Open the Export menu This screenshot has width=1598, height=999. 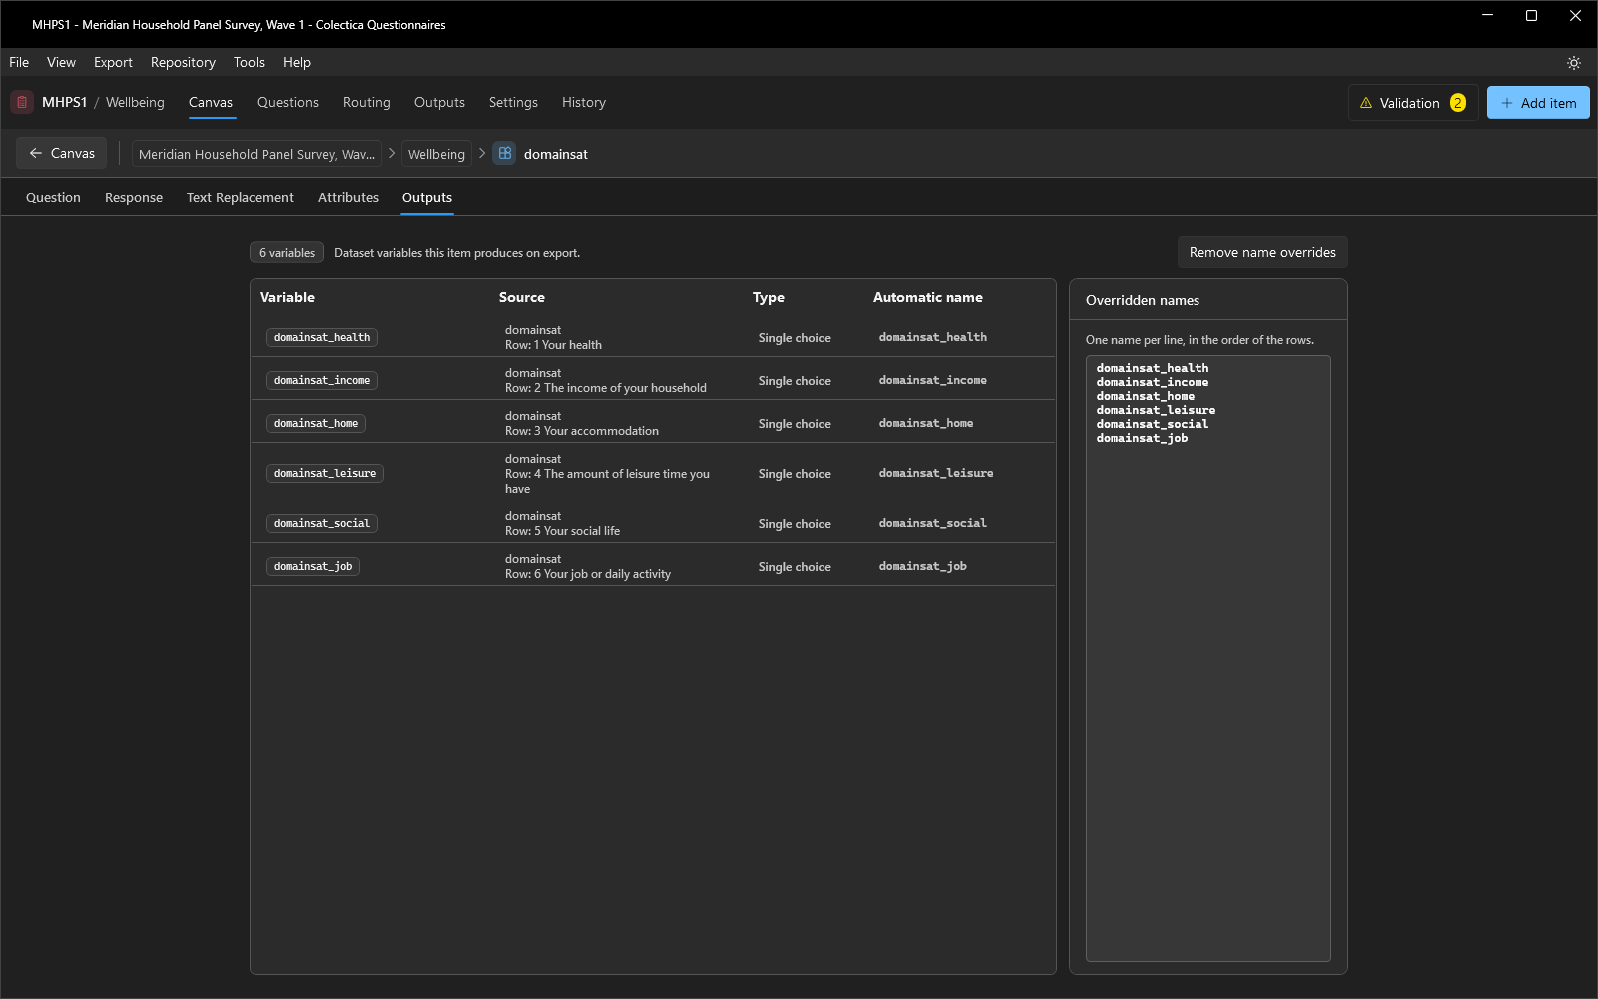tap(113, 62)
